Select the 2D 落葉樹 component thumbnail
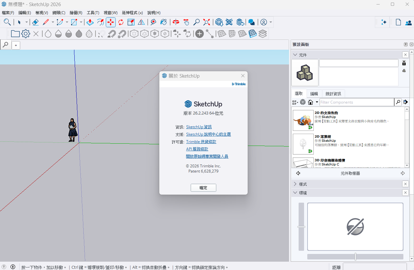This screenshot has height=270, width=414. 303,144
